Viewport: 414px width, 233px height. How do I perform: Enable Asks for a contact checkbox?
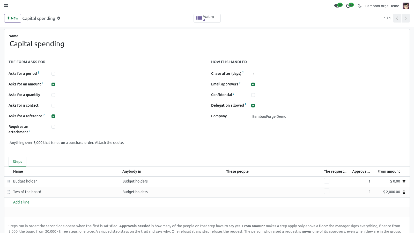coord(53,106)
